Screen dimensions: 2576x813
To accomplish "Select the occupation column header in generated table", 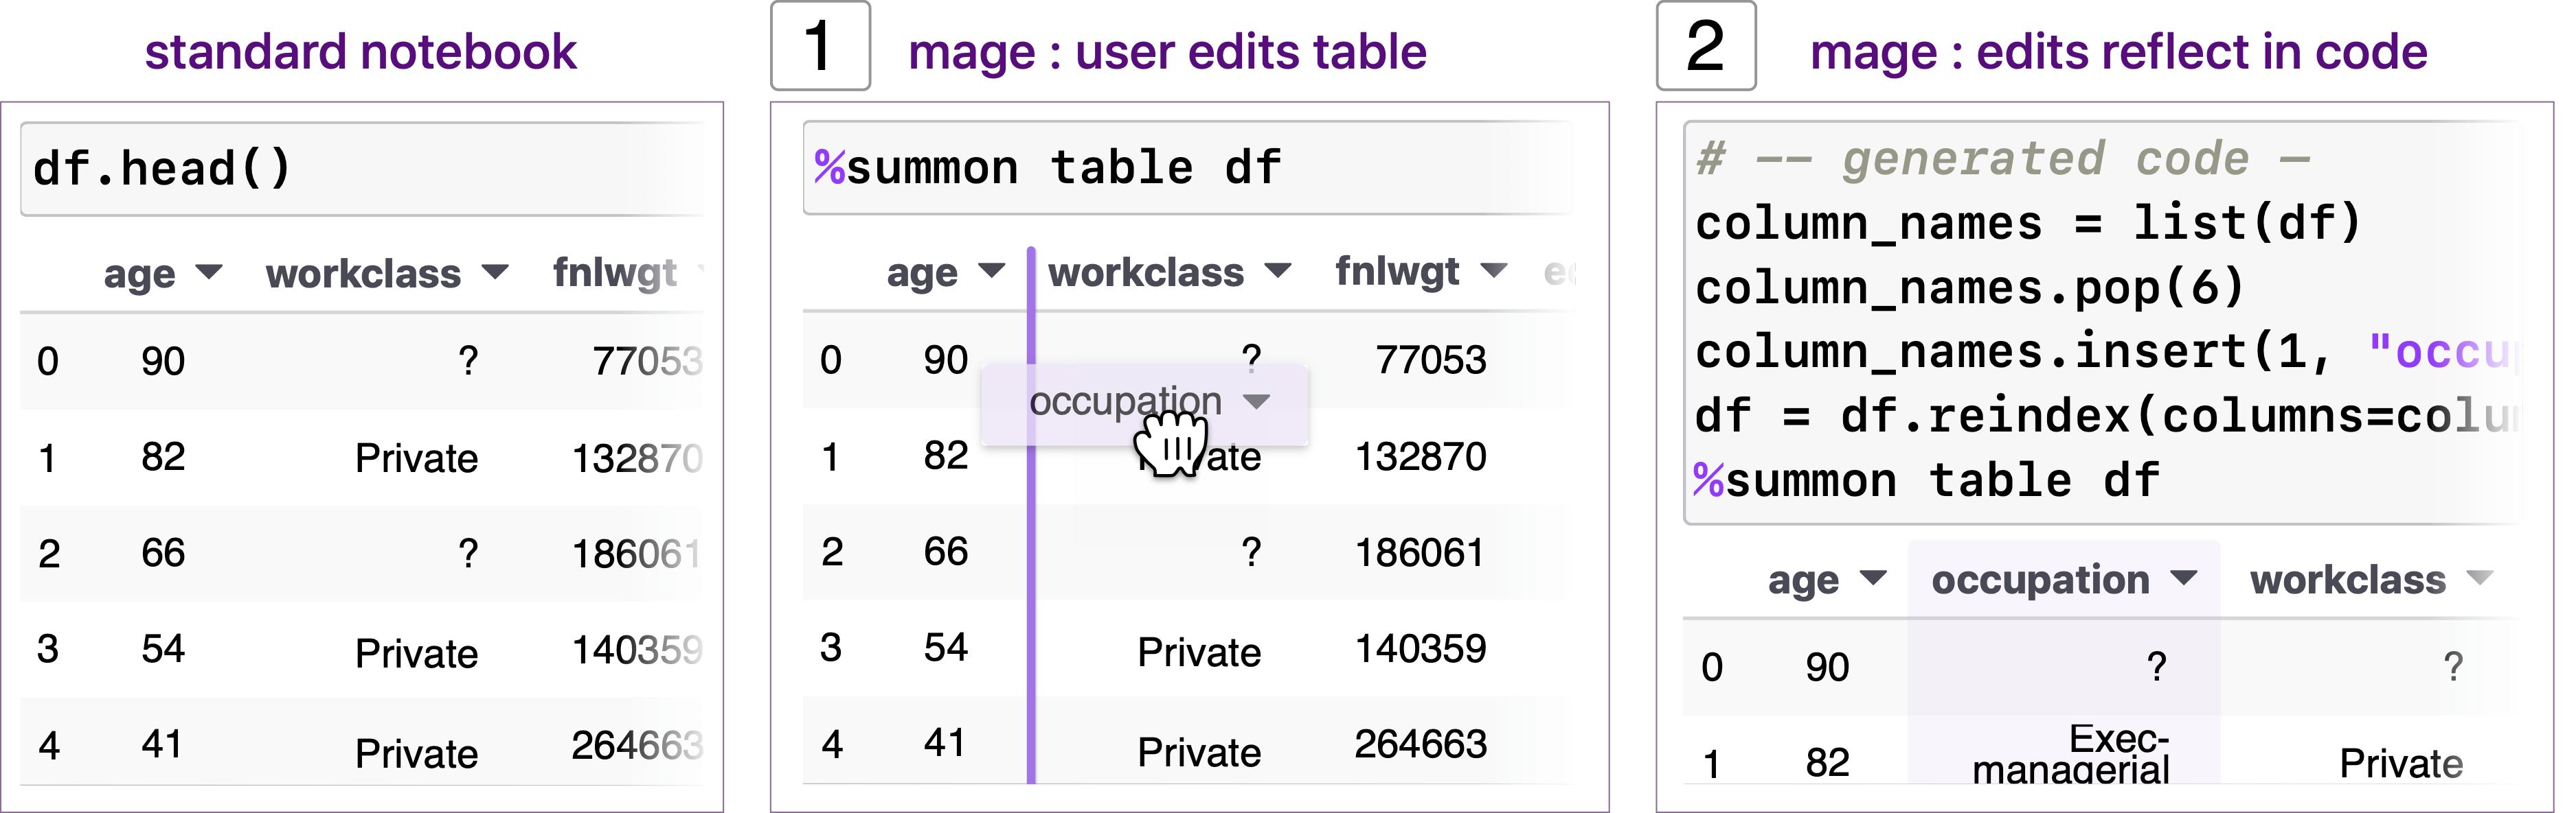I will (x=2040, y=579).
